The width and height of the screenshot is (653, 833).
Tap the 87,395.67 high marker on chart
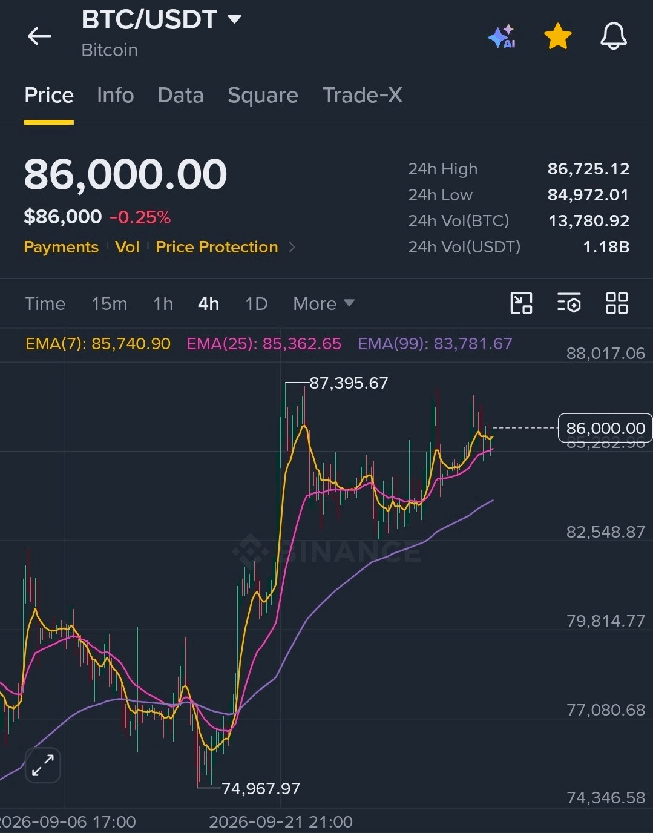point(349,383)
